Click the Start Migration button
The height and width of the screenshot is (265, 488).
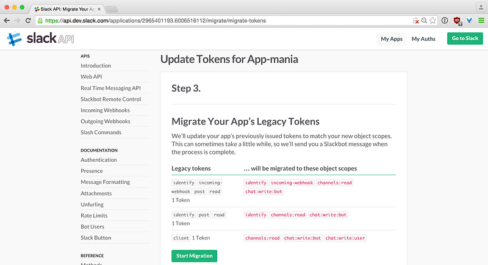pos(194,256)
